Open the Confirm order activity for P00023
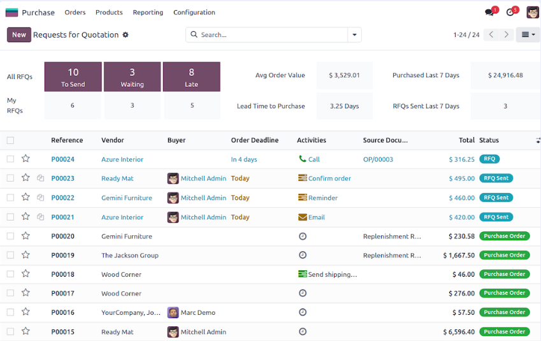 tap(303, 178)
